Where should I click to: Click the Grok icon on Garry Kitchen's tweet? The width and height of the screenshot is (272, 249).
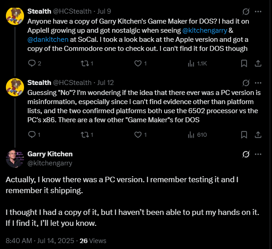(246, 154)
